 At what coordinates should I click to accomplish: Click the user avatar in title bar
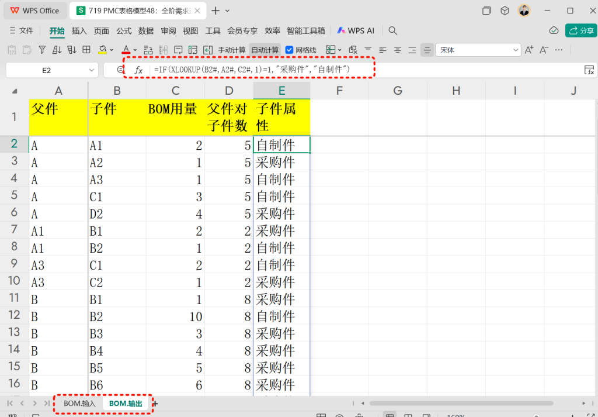(524, 11)
